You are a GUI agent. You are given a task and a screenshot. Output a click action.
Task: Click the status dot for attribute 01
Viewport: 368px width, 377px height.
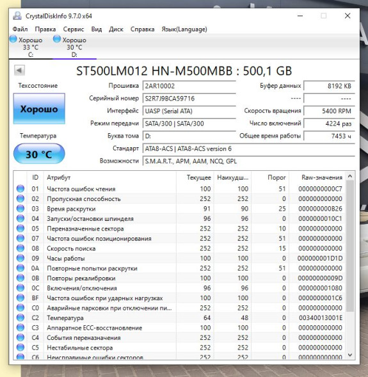pos(20,189)
